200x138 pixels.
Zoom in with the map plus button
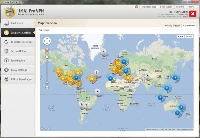pos(47,57)
